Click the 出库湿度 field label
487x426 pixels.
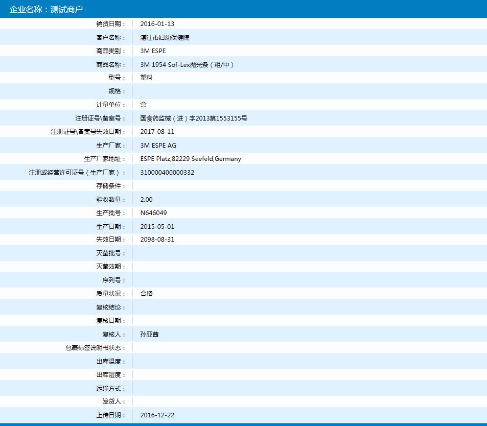(x=110, y=375)
